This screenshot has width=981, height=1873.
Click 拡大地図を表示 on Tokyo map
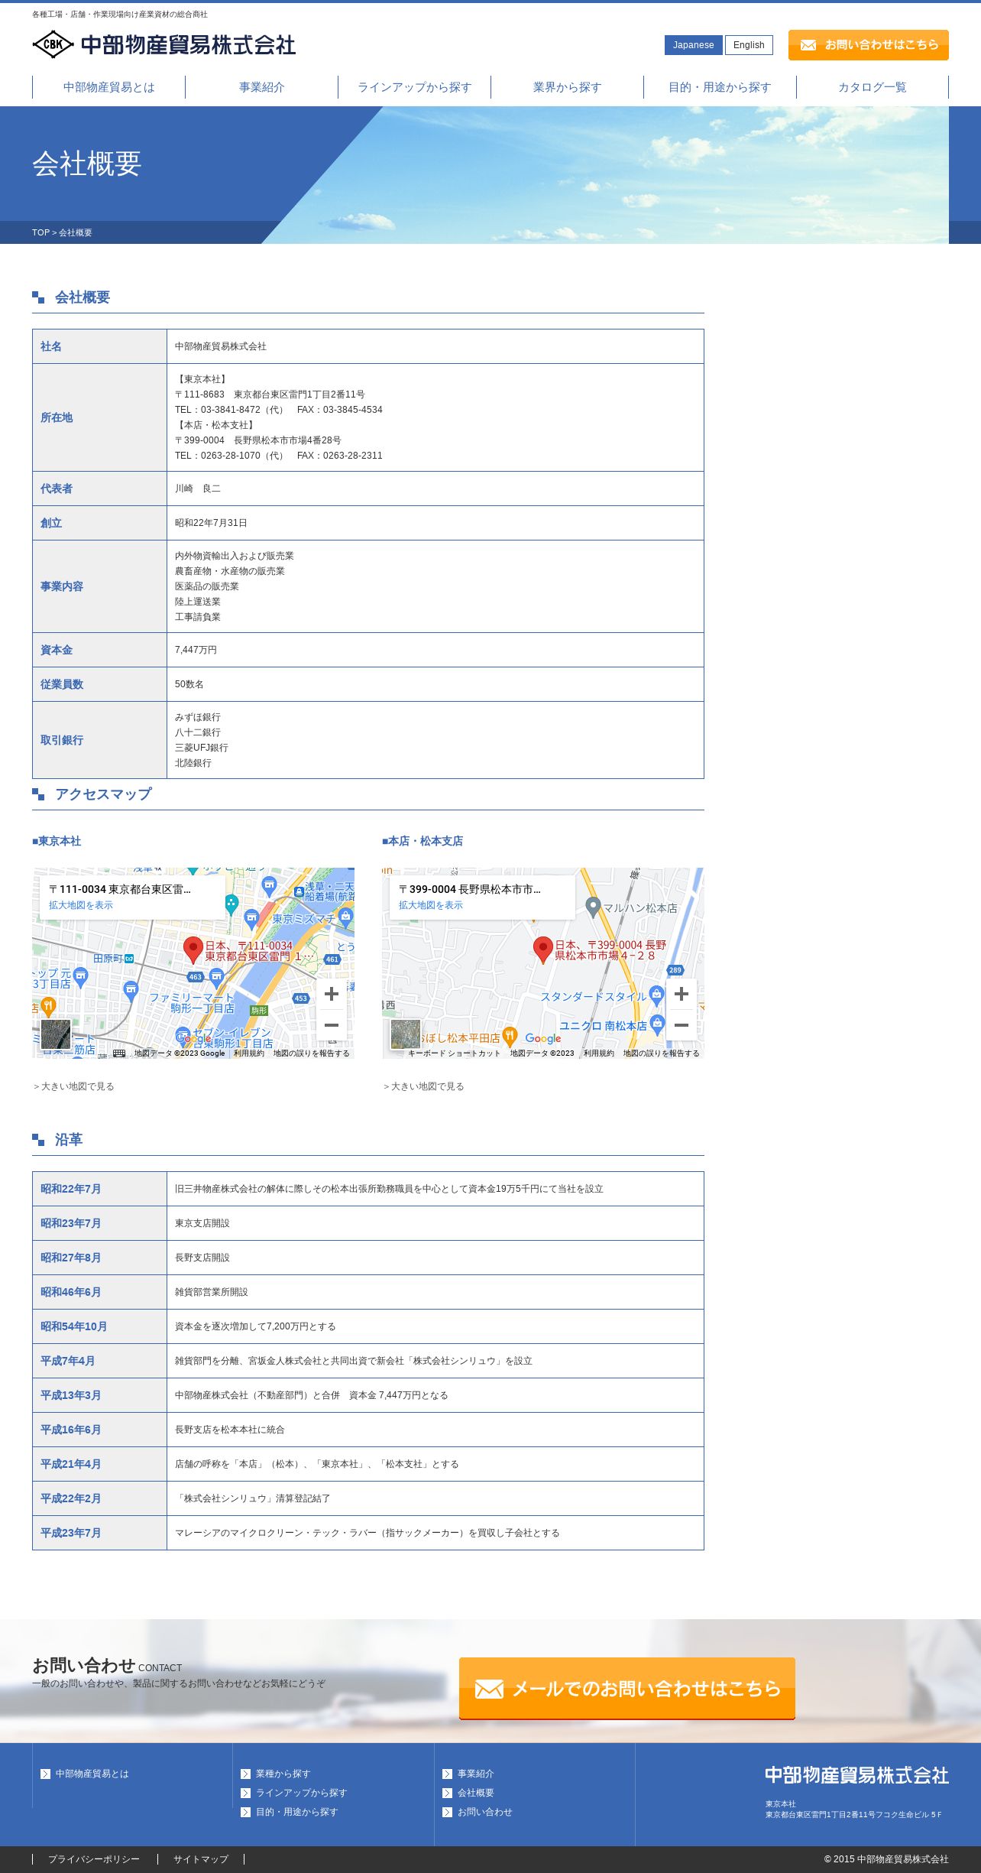pyautogui.click(x=81, y=905)
